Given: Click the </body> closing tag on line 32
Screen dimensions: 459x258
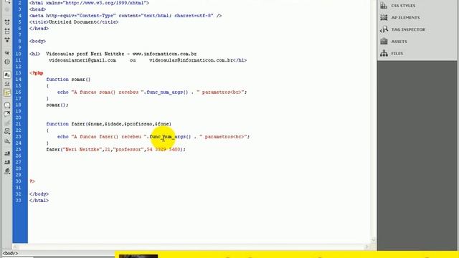Looking at the screenshot, I should (x=39, y=194).
